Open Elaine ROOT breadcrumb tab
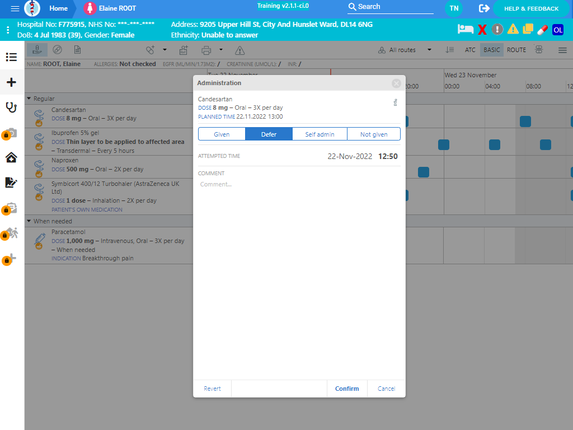Viewport: 573px width, 430px height. click(x=118, y=8)
